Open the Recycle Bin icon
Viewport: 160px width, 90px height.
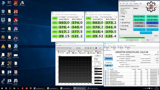click(x=3, y=12)
